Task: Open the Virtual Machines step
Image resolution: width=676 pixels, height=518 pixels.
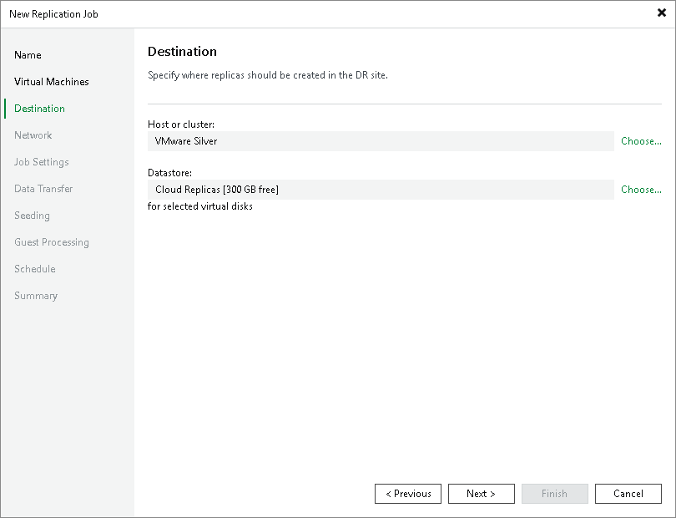Action: (x=51, y=81)
